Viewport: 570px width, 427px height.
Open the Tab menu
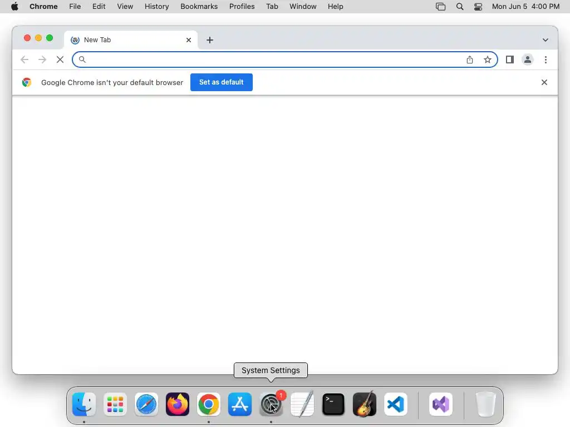pos(272,7)
